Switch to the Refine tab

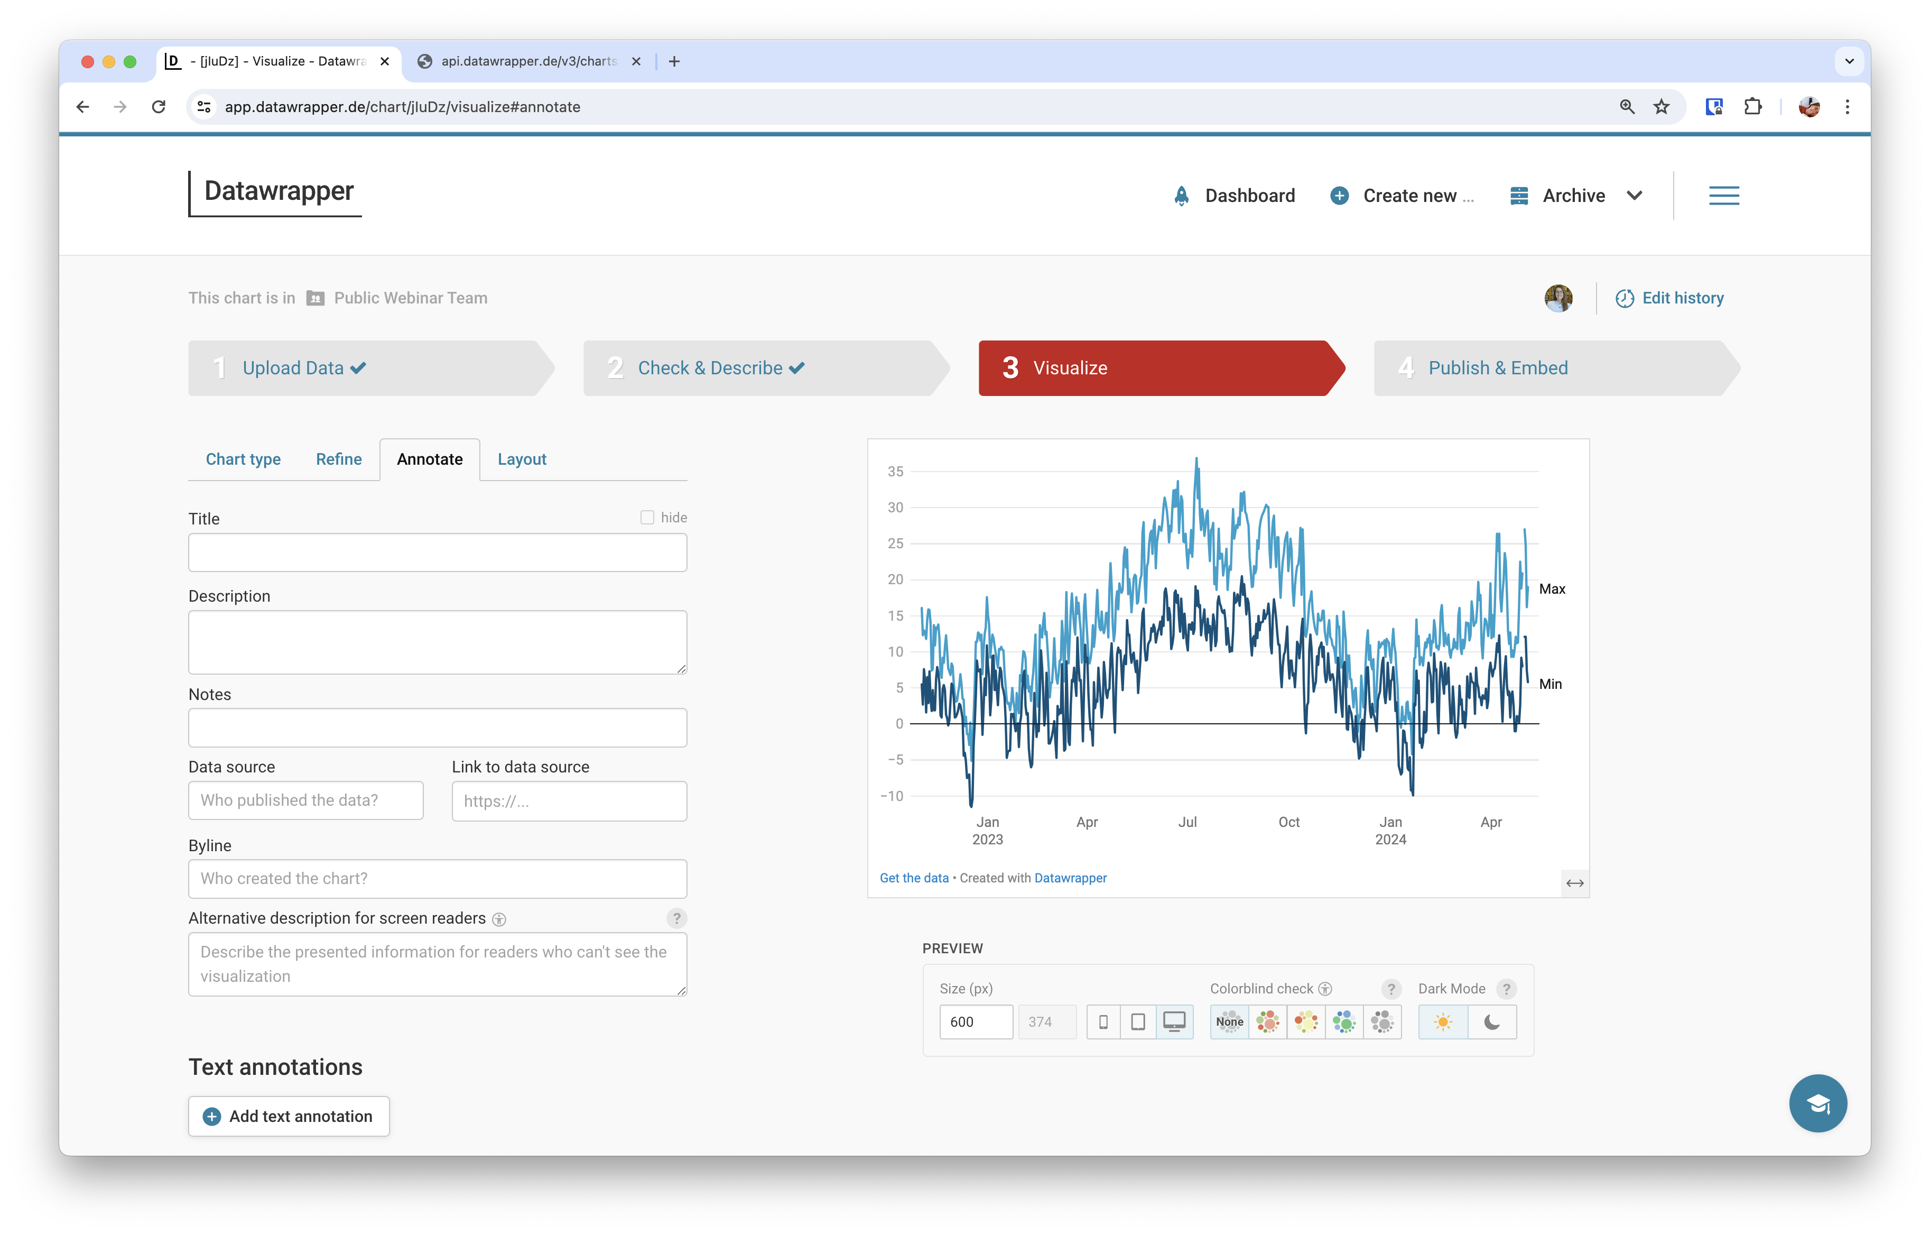tap(338, 459)
